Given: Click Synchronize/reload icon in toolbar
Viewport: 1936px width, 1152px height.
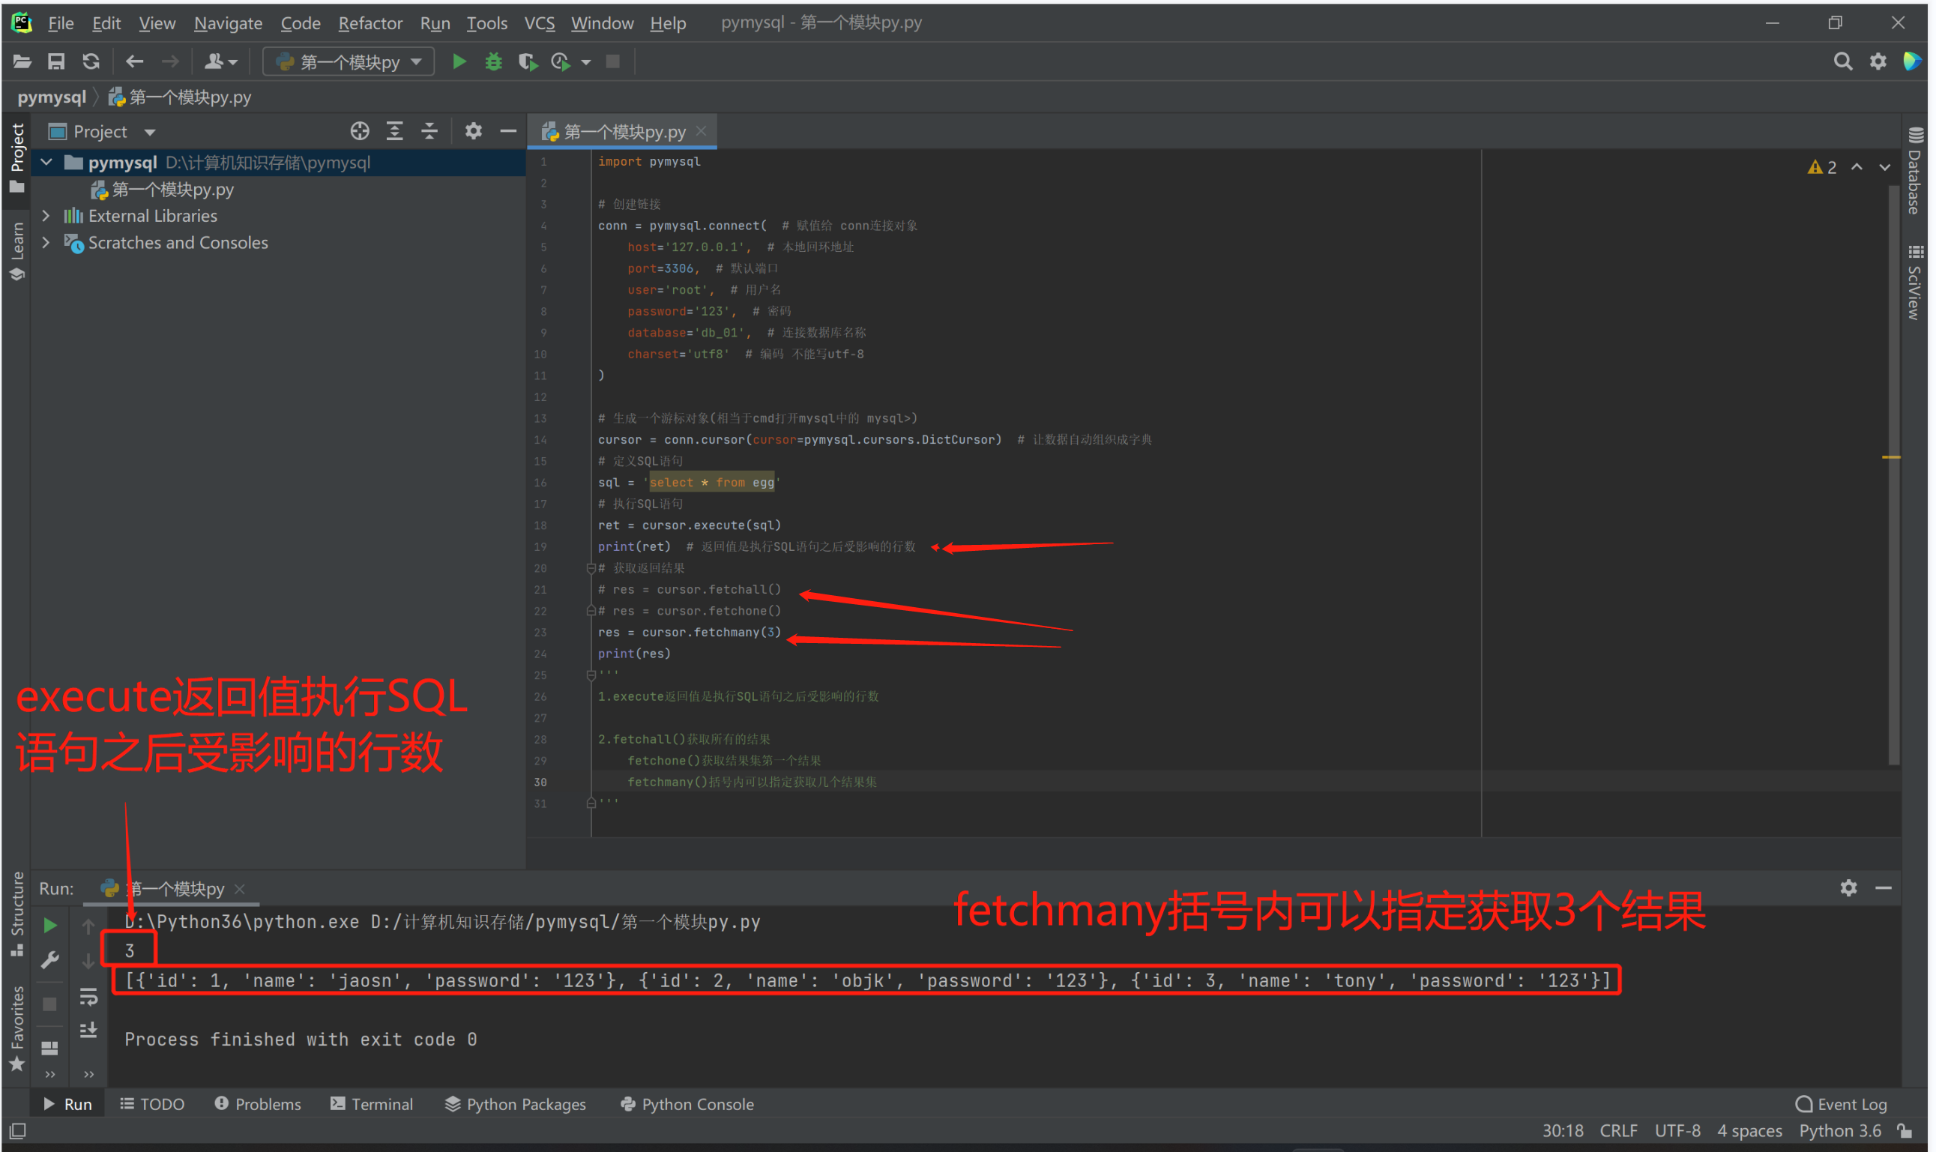Looking at the screenshot, I should [x=91, y=61].
